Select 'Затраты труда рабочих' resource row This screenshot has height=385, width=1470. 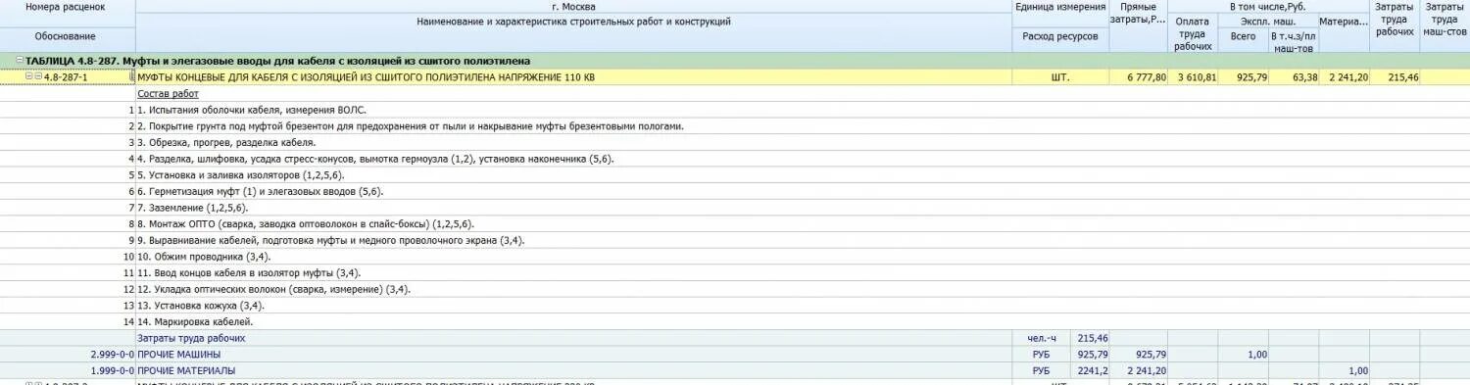(191, 338)
